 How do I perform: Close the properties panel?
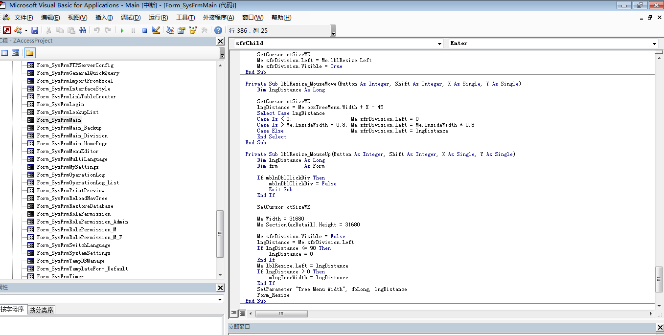(x=220, y=288)
